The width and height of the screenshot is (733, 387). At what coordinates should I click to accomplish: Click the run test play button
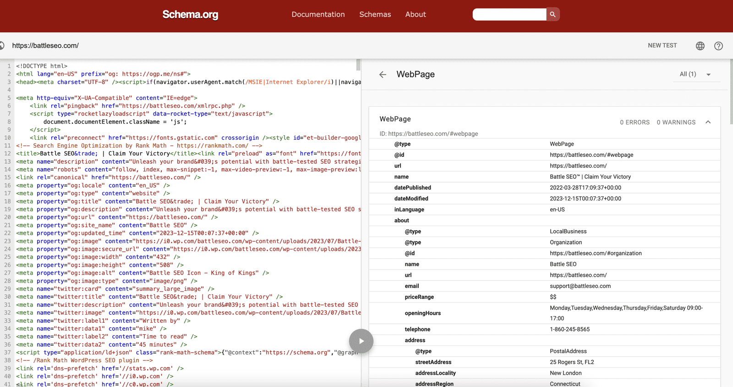click(361, 341)
